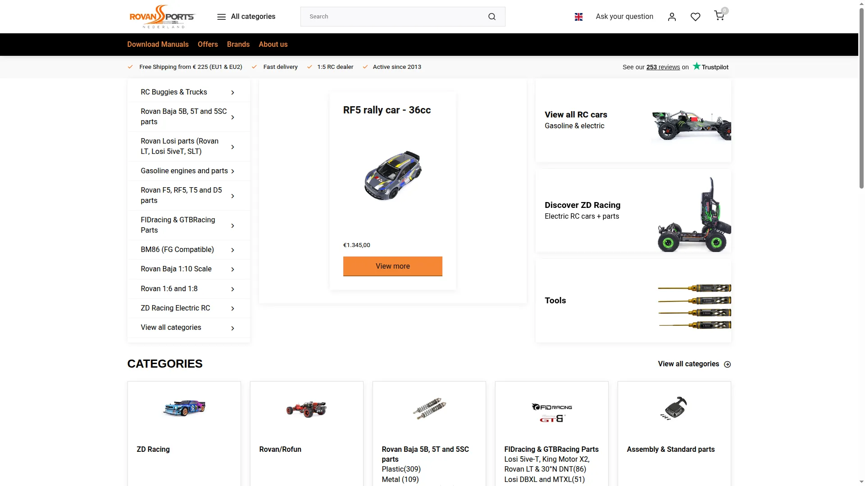
Task: Open Metal (109) subcategory link
Action: tap(400, 480)
